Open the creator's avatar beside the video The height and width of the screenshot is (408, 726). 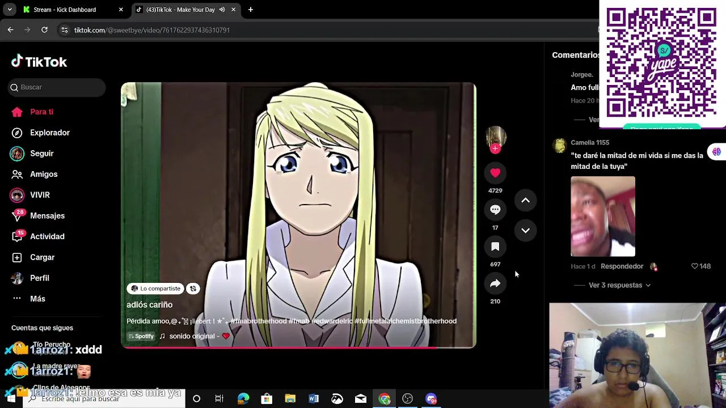tap(496, 136)
